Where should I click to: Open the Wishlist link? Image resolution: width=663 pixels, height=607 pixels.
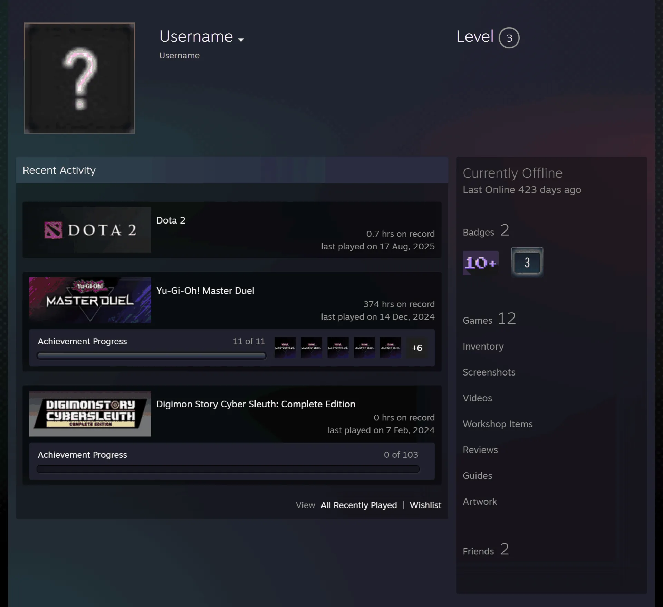425,505
